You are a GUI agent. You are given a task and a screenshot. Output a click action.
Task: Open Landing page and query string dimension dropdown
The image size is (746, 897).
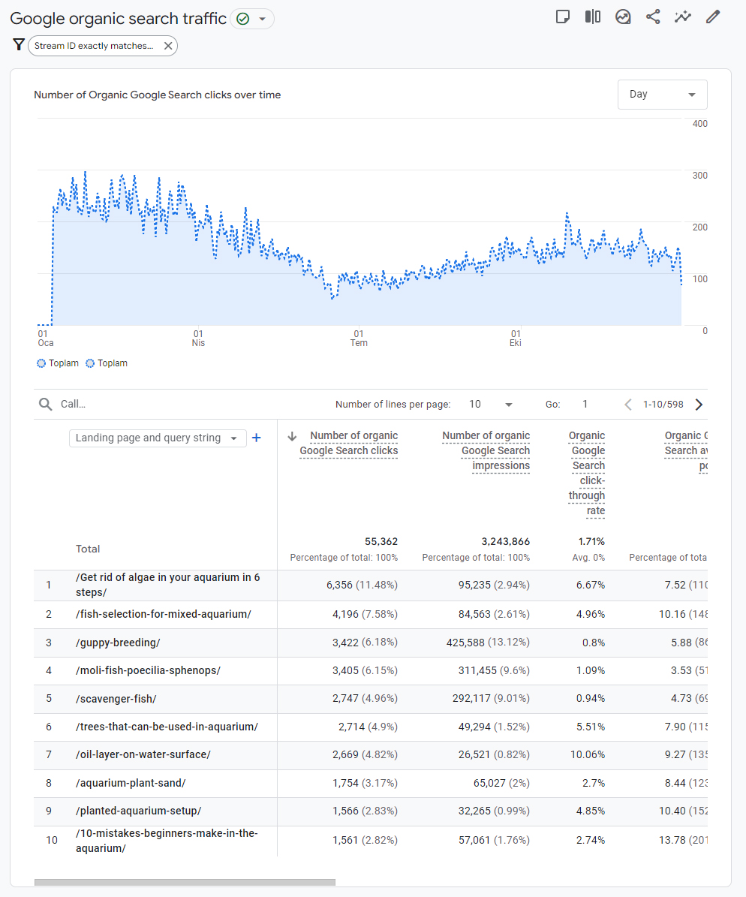158,438
